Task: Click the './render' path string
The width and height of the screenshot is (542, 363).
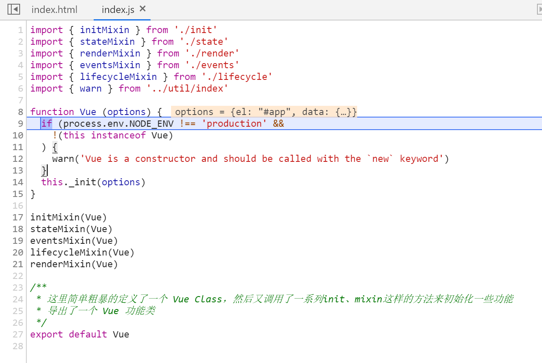Action: [212, 54]
